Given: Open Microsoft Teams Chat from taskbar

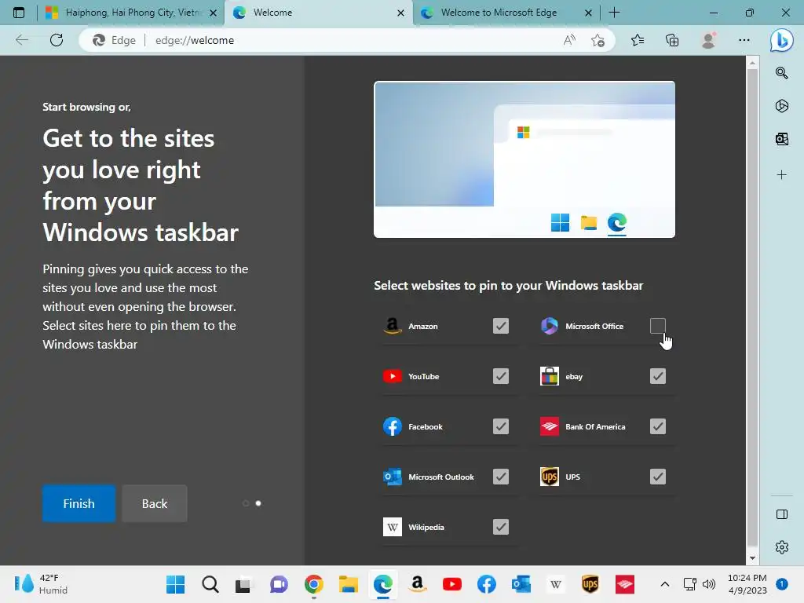Looking at the screenshot, I should click(280, 584).
